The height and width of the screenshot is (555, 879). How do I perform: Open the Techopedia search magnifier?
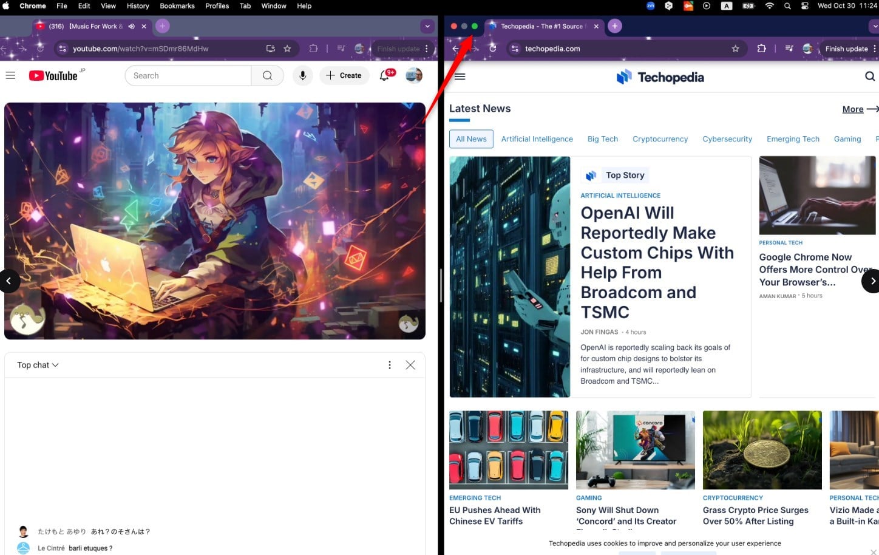(870, 76)
